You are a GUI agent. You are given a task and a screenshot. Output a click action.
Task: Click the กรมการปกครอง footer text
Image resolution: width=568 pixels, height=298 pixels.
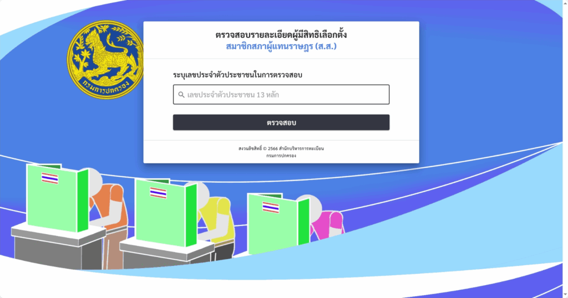pos(281,156)
